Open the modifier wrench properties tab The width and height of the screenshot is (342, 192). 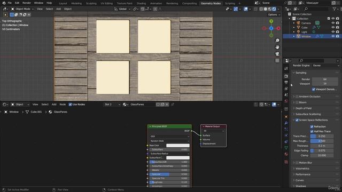286,123
